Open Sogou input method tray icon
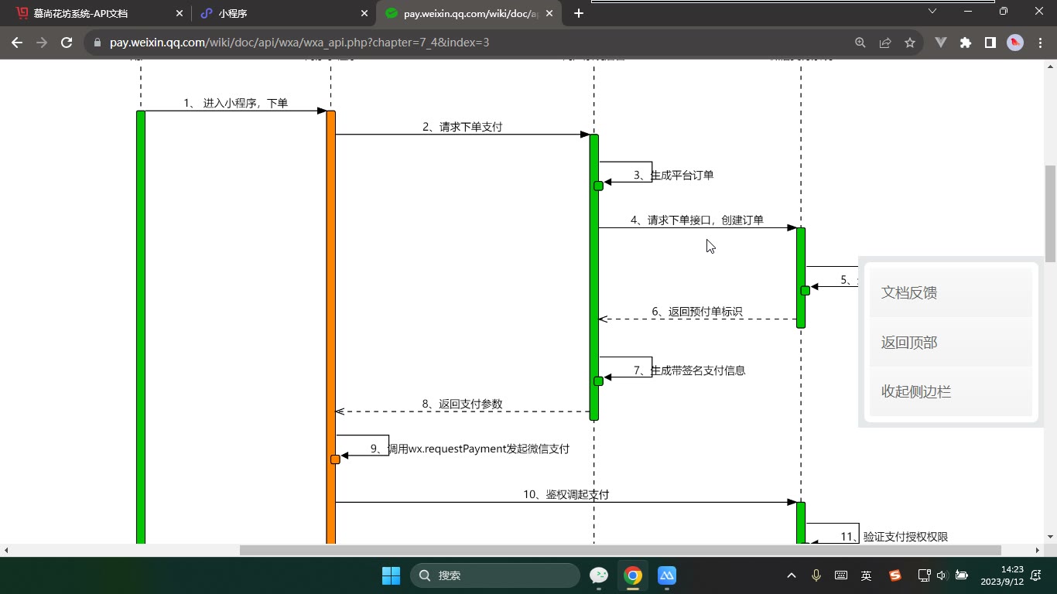The width and height of the screenshot is (1057, 594). (x=895, y=575)
